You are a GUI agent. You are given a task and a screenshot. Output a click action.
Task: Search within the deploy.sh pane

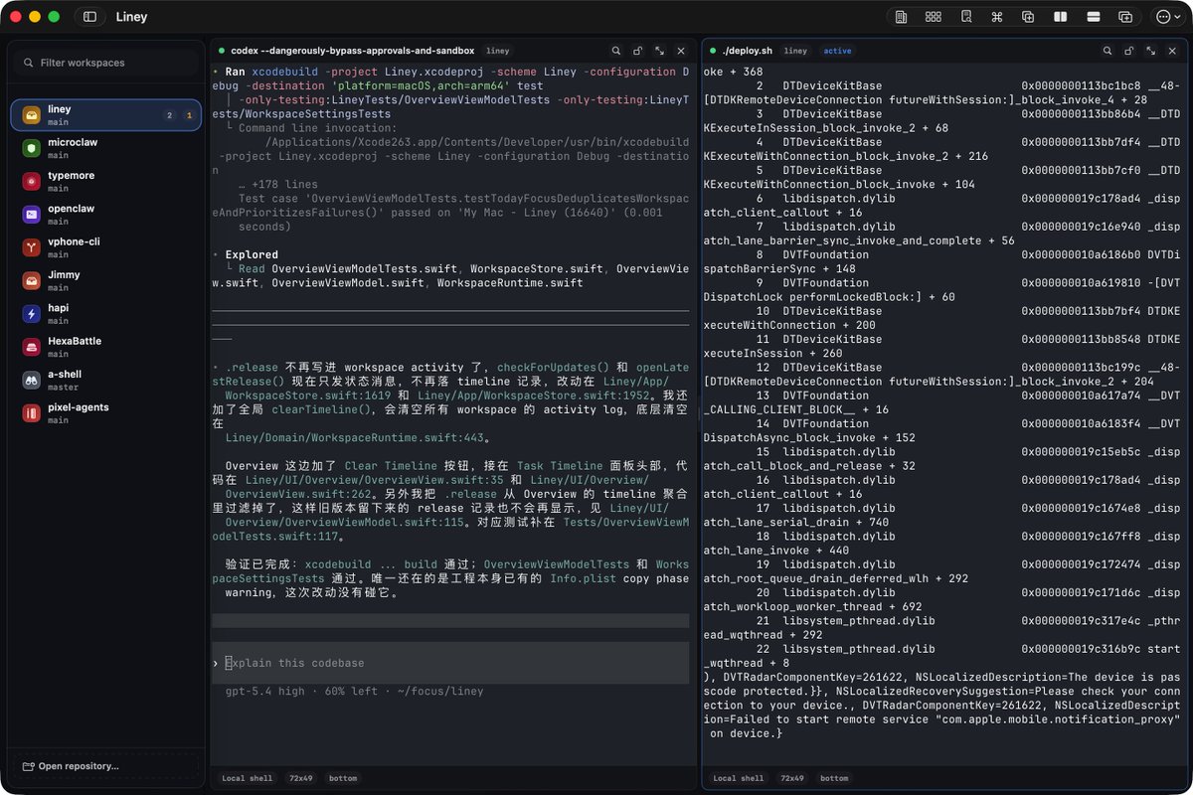(x=1108, y=51)
